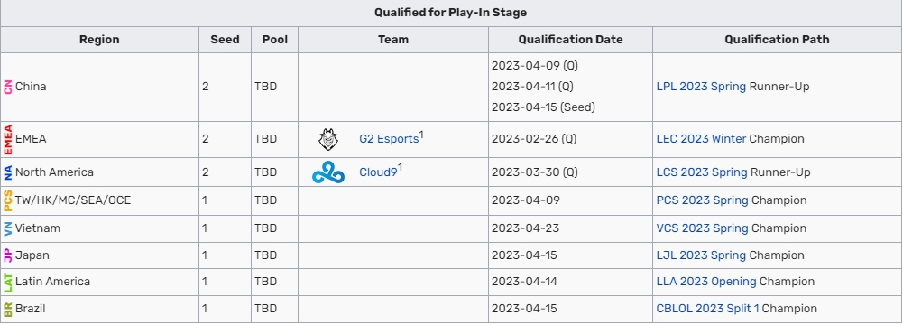Image resolution: width=903 pixels, height=325 pixels.
Task: Open the LPL 2023 Spring link
Action: [701, 87]
